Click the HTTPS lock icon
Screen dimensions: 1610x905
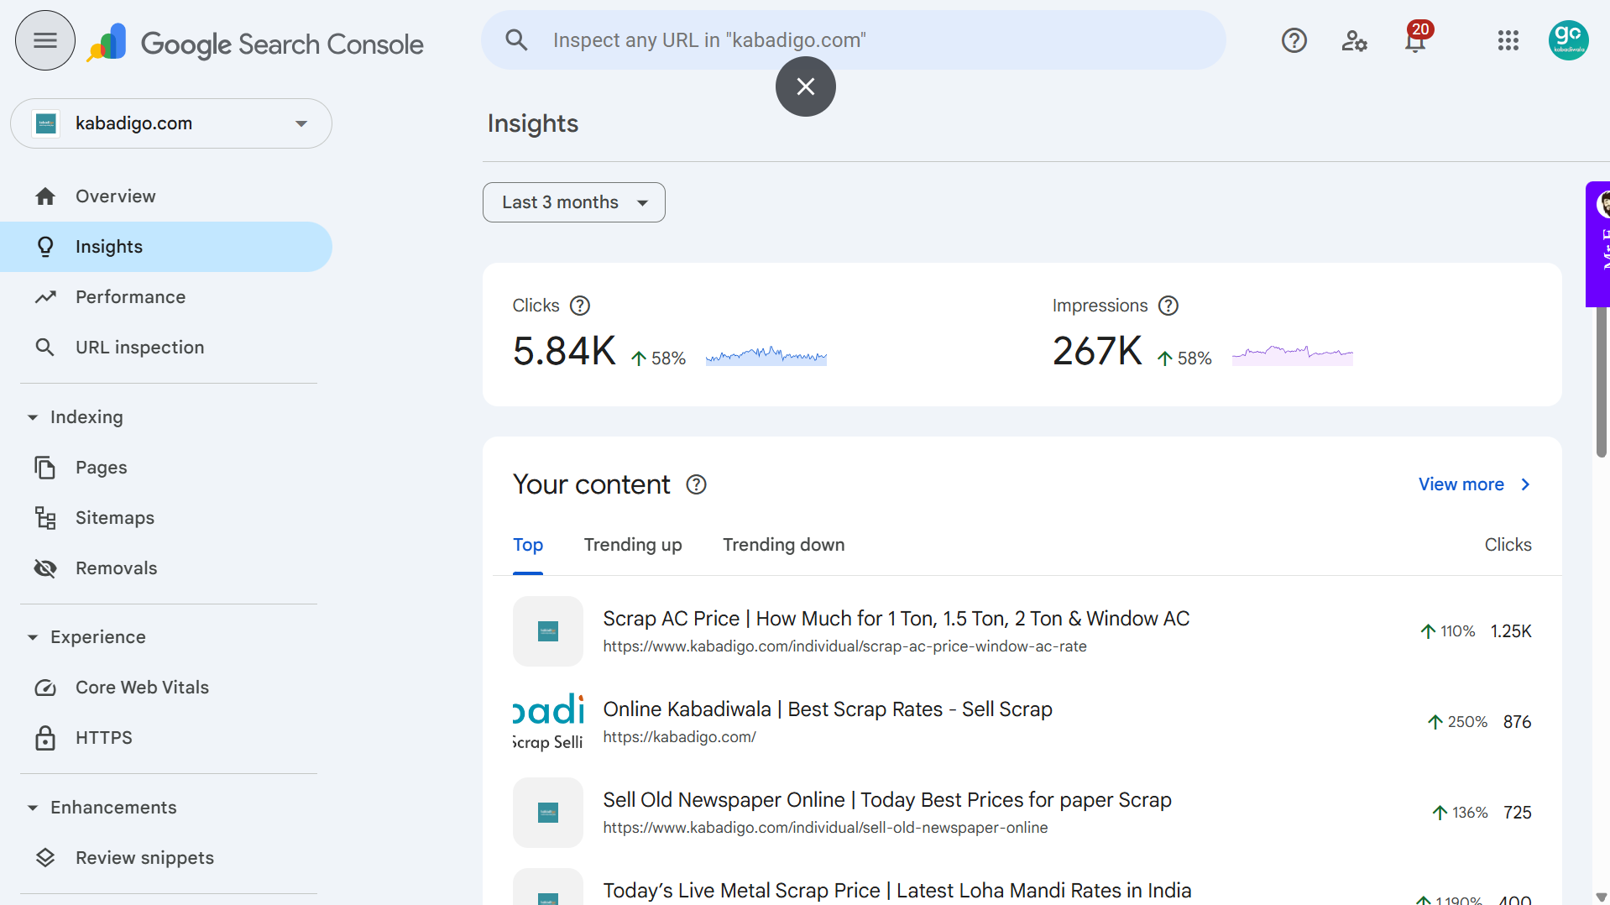pos(44,738)
